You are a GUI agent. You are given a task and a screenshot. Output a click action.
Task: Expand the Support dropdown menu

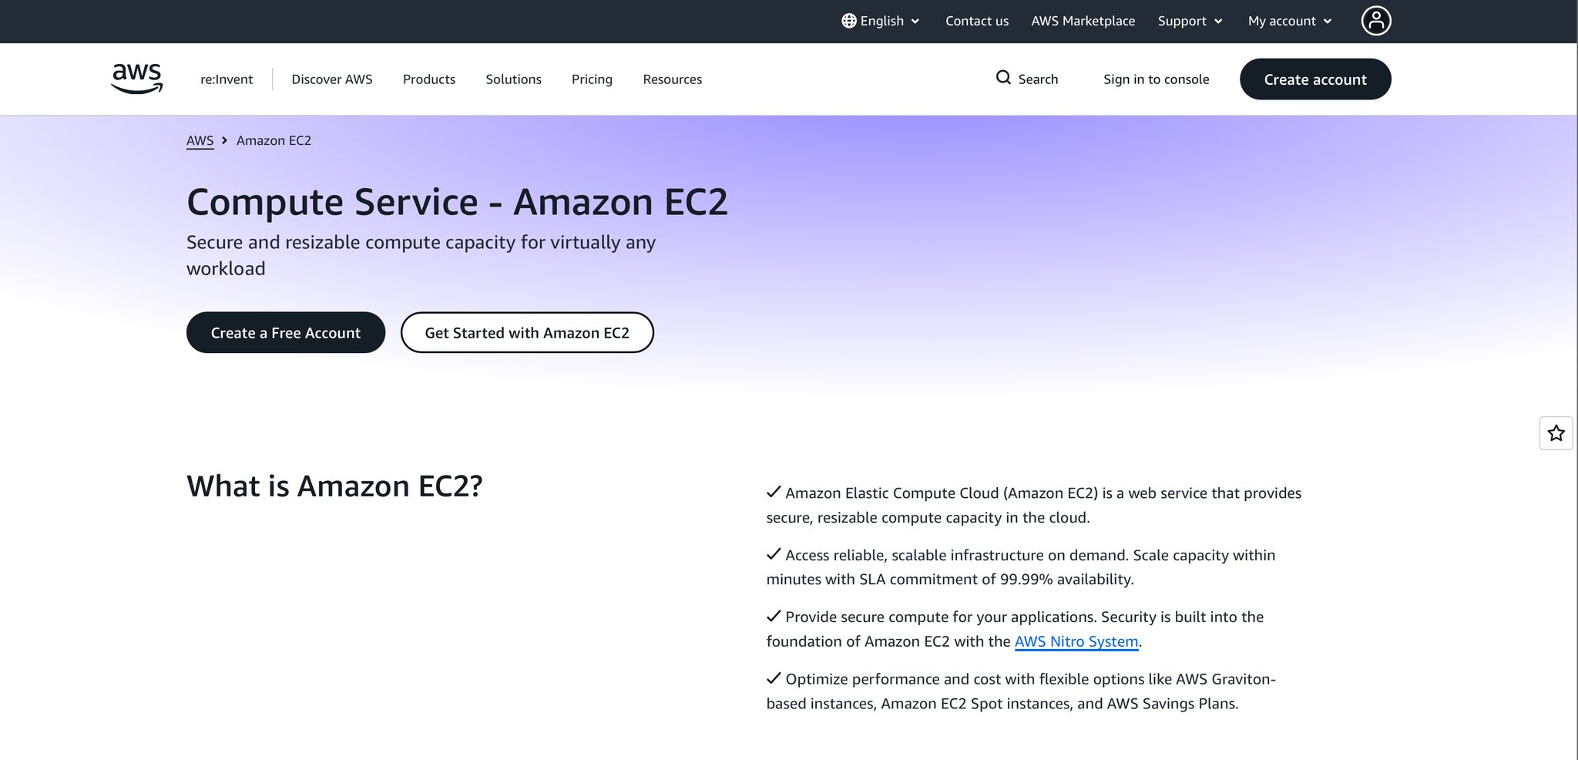point(1190,21)
